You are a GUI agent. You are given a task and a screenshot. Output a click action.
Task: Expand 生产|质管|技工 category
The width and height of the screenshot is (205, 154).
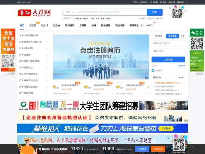point(33,68)
